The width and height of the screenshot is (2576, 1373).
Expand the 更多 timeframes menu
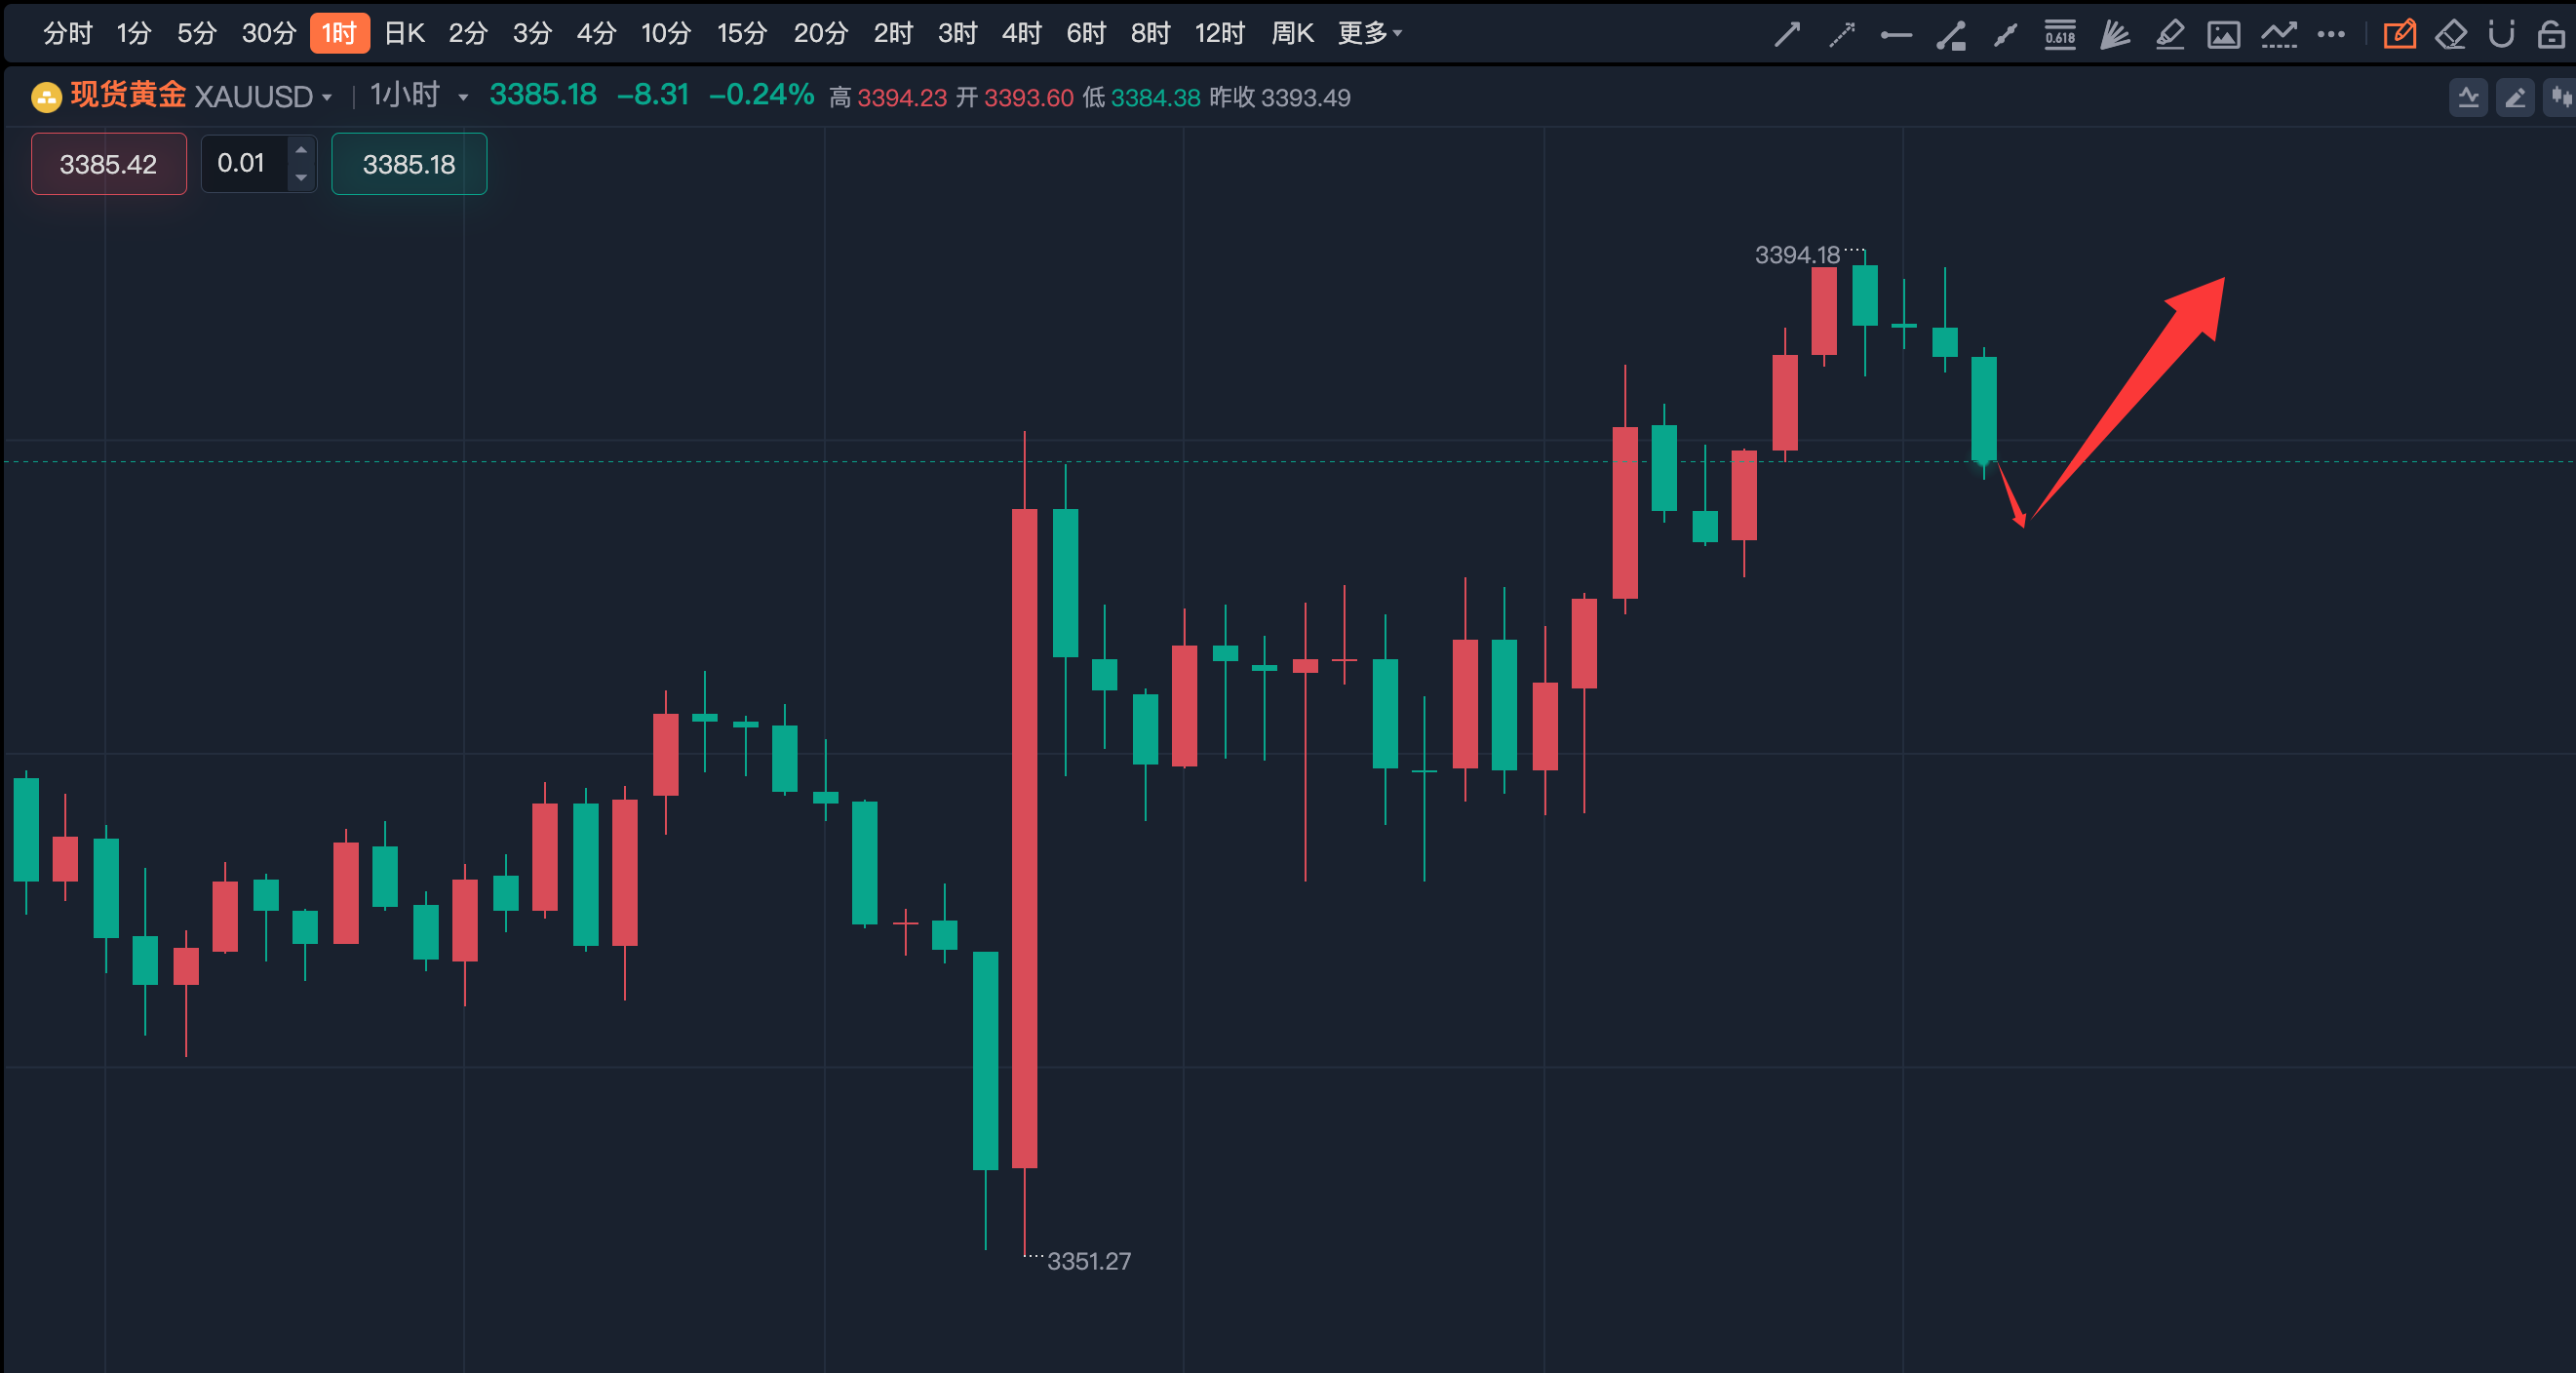pyautogui.click(x=1370, y=33)
